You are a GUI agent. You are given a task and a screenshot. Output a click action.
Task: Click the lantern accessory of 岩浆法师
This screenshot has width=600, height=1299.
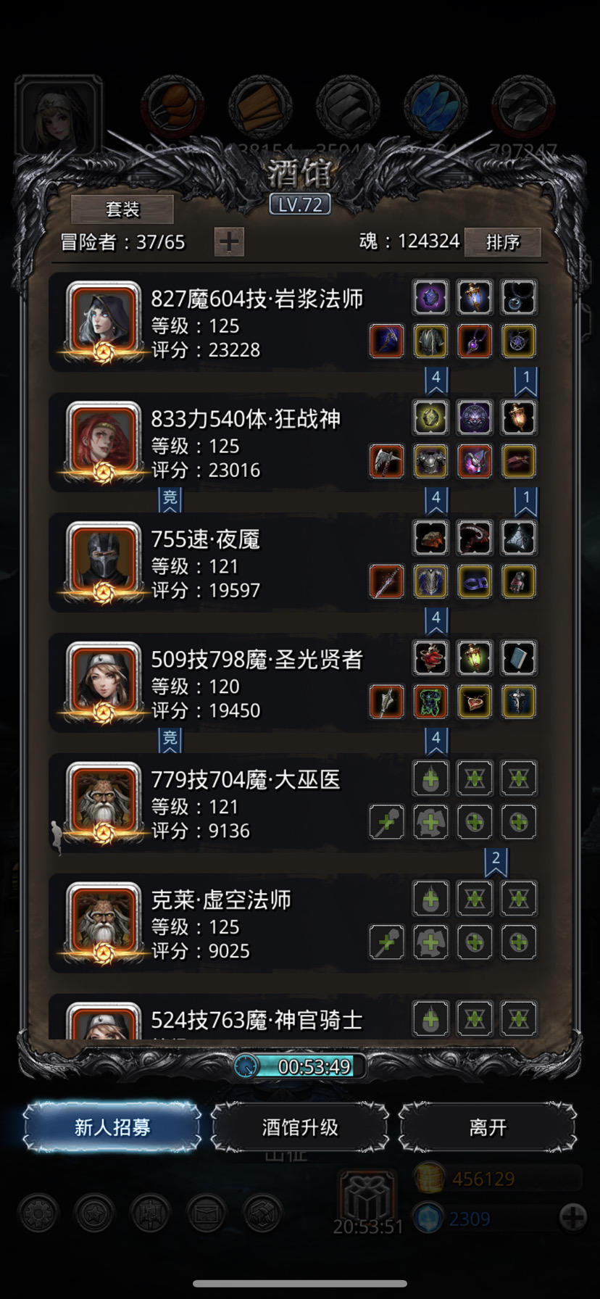tap(475, 297)
